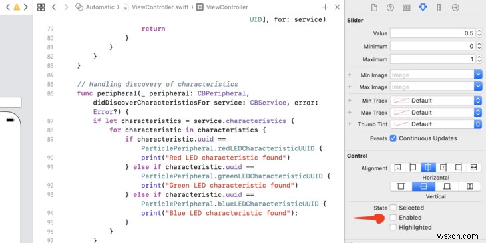Image resolution: width=486 pixels, height=243 pixels.
Task: Navigate back in editor history
Action: point(54,7)
